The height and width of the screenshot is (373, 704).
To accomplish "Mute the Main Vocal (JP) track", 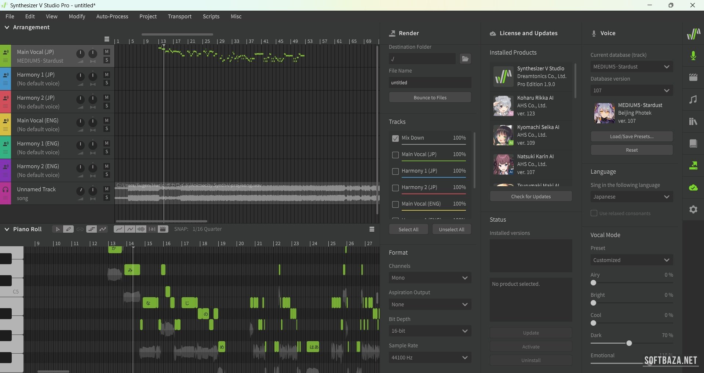I will pyautogui.click(x=107, y=52).
